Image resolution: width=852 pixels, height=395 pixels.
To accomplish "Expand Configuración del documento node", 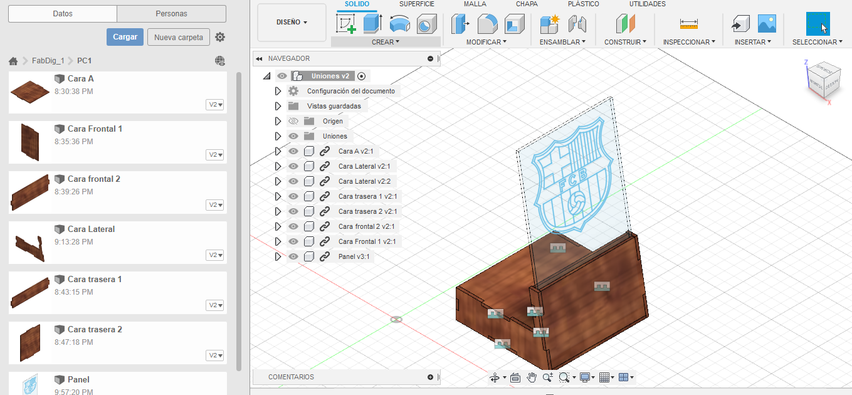I will pos(278,91).
